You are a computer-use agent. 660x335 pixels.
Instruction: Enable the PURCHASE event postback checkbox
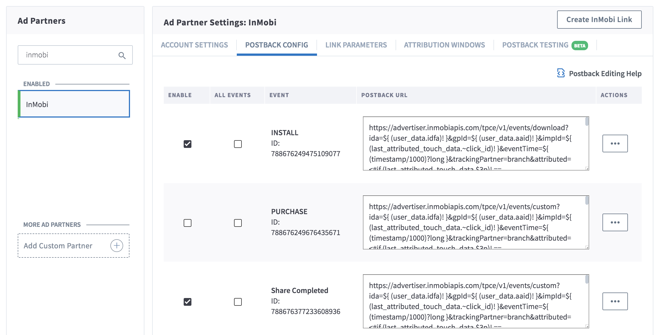[x=188, y=223]
